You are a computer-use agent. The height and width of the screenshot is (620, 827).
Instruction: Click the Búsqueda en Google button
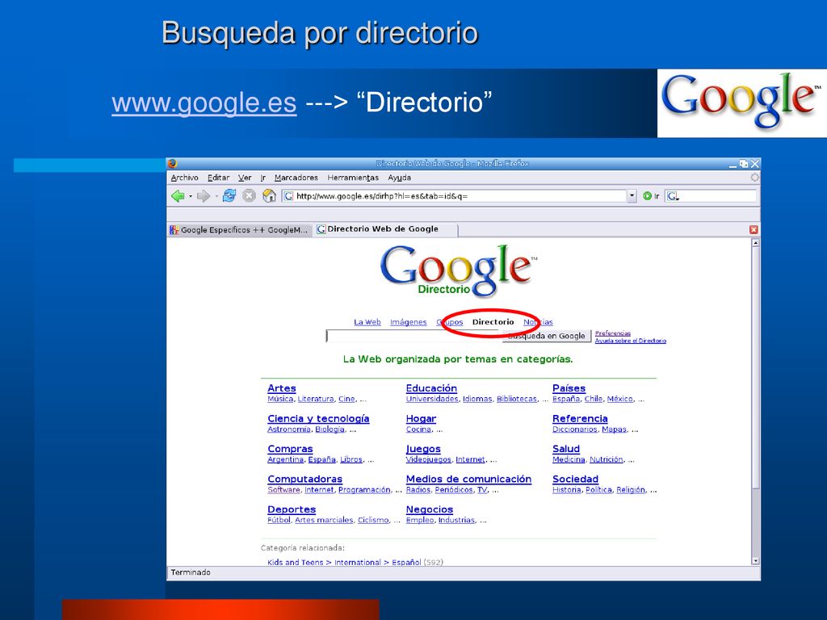(x=547, y=336)
